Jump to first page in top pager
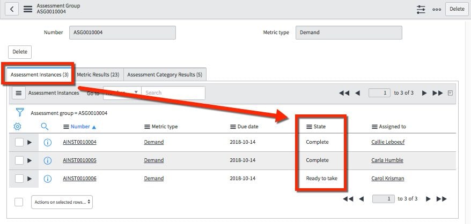This screenshot has height=224, width=471. (344, 93)
